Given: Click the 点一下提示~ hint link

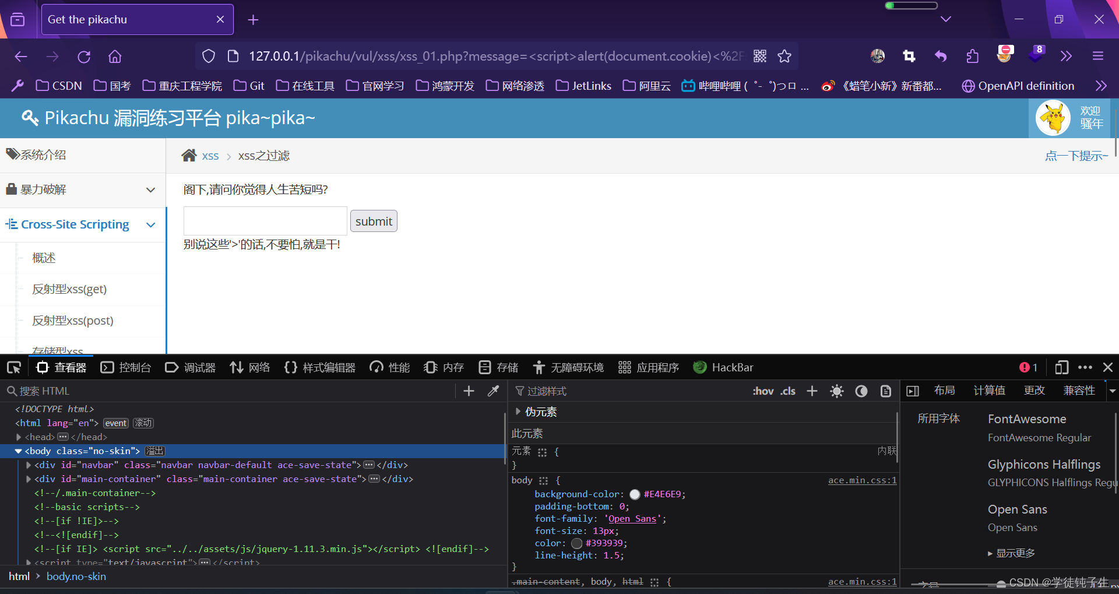Looking at the screenshot, I should (x=1076, y=156).
